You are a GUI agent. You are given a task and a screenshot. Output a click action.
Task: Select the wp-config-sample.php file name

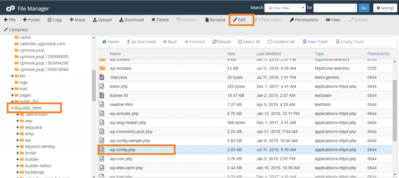pyautogui.click(x=130, y=141)
